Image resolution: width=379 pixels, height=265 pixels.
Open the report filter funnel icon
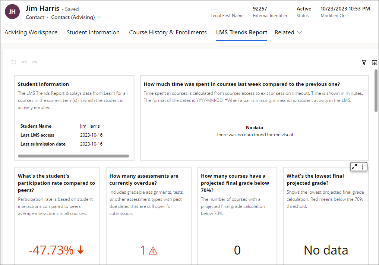(x=364, y=63)
